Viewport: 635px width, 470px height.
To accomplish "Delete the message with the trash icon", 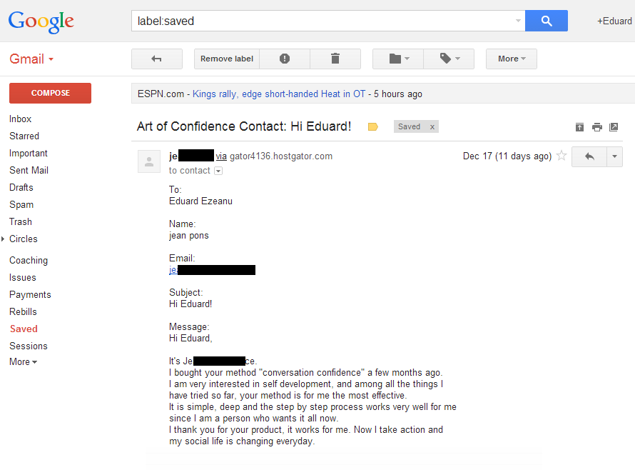I will coord(335,59).
